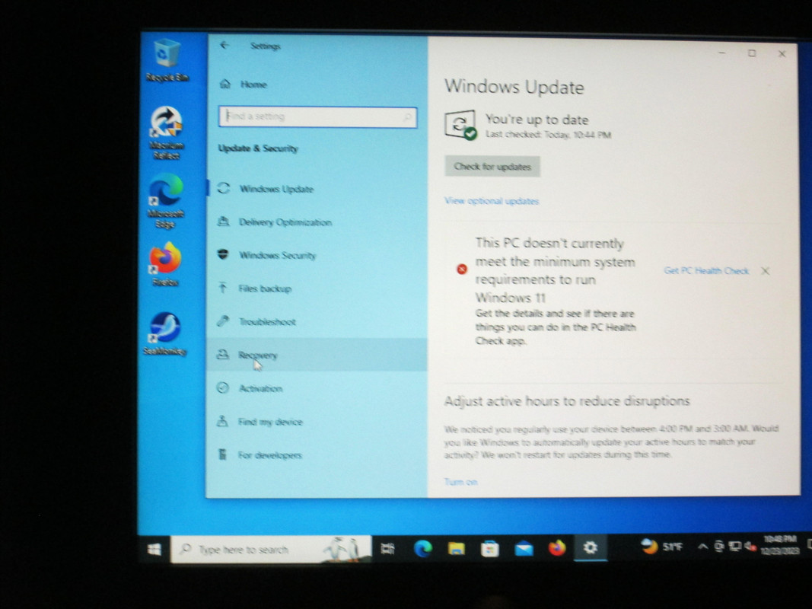Open the taskbar clock and date
The height and width of the screenshot is (609, 812).
(780, 545)
